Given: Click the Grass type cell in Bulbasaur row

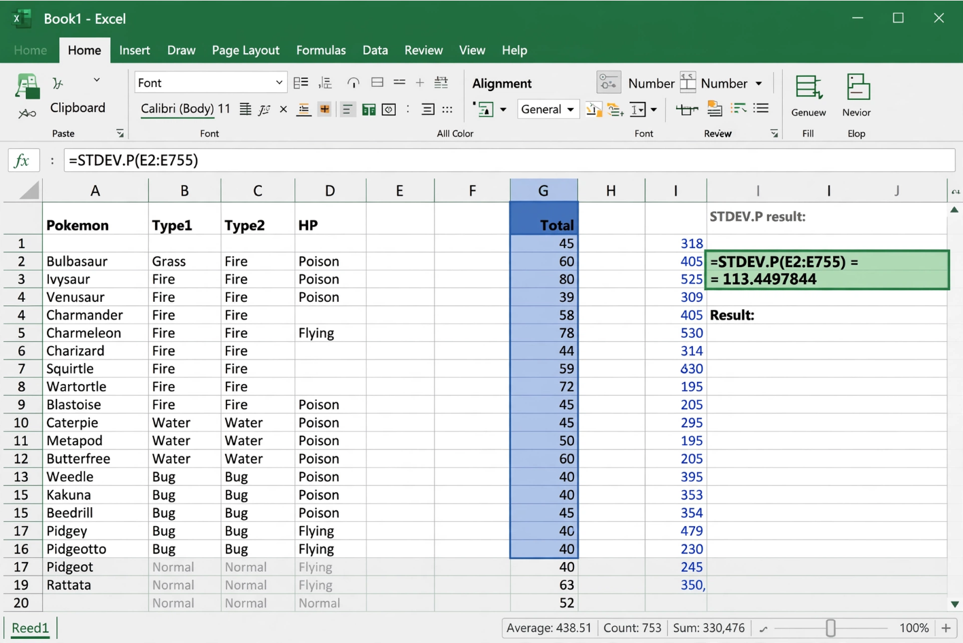Looking at the screenshot, I should tap(184, 261).
